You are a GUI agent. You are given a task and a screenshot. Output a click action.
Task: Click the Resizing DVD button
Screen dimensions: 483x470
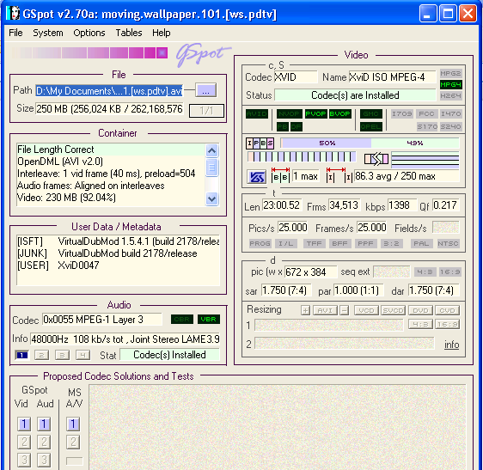[420, 310]
